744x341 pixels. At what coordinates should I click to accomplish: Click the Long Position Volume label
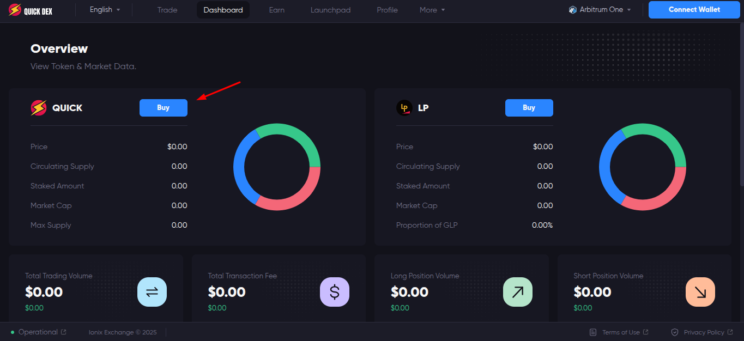click(425, 276)
